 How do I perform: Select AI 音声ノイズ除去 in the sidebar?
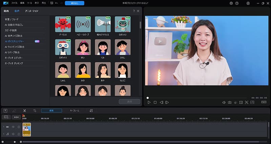(14, 36)
